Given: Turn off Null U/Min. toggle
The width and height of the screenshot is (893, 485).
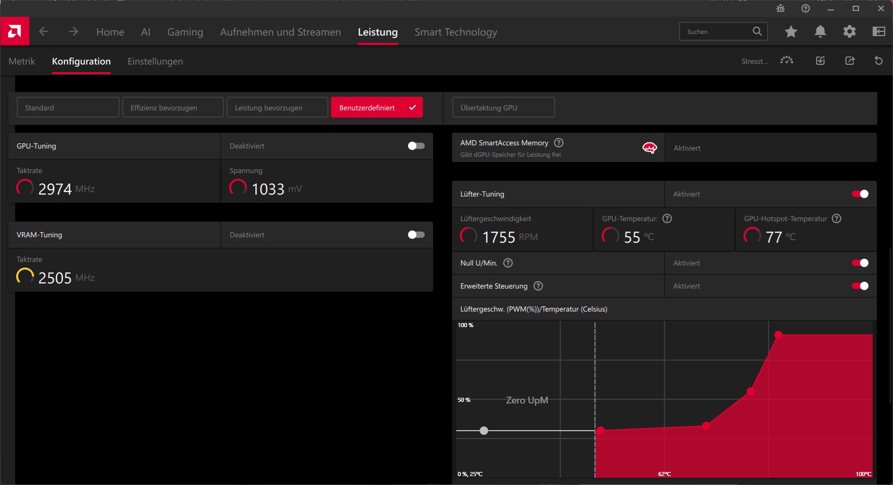Looking at the screenshot, I should click(860, 263).
